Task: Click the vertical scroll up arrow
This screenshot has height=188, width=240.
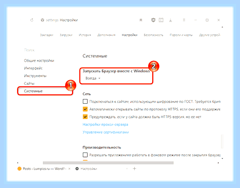Action: [222, 27]
